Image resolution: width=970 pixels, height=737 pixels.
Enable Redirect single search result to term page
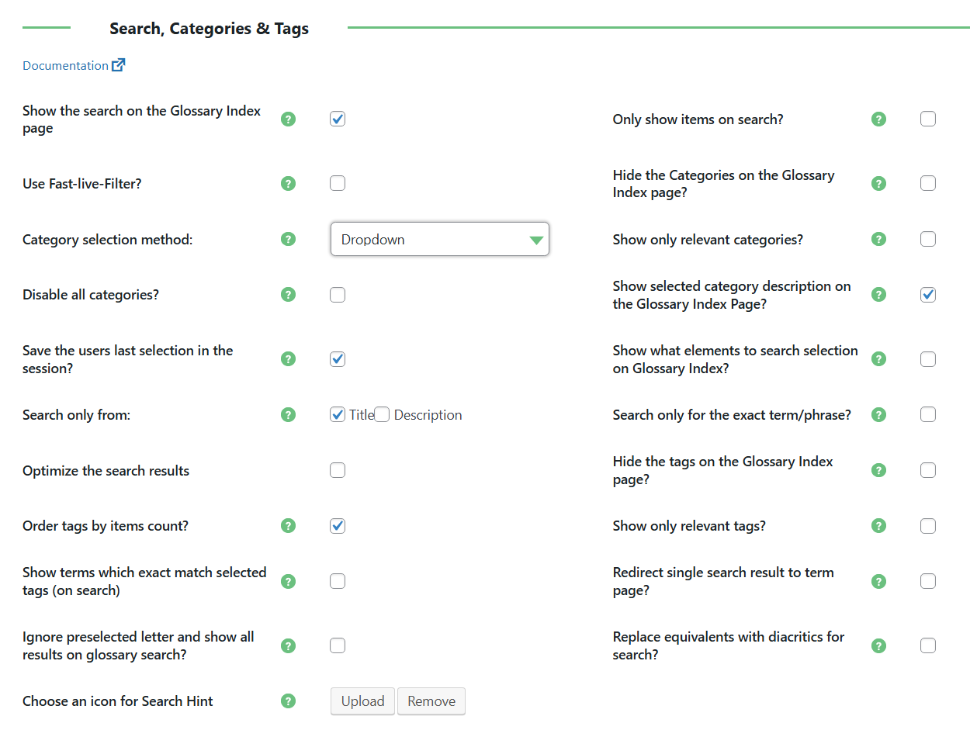tap(928, 581)
